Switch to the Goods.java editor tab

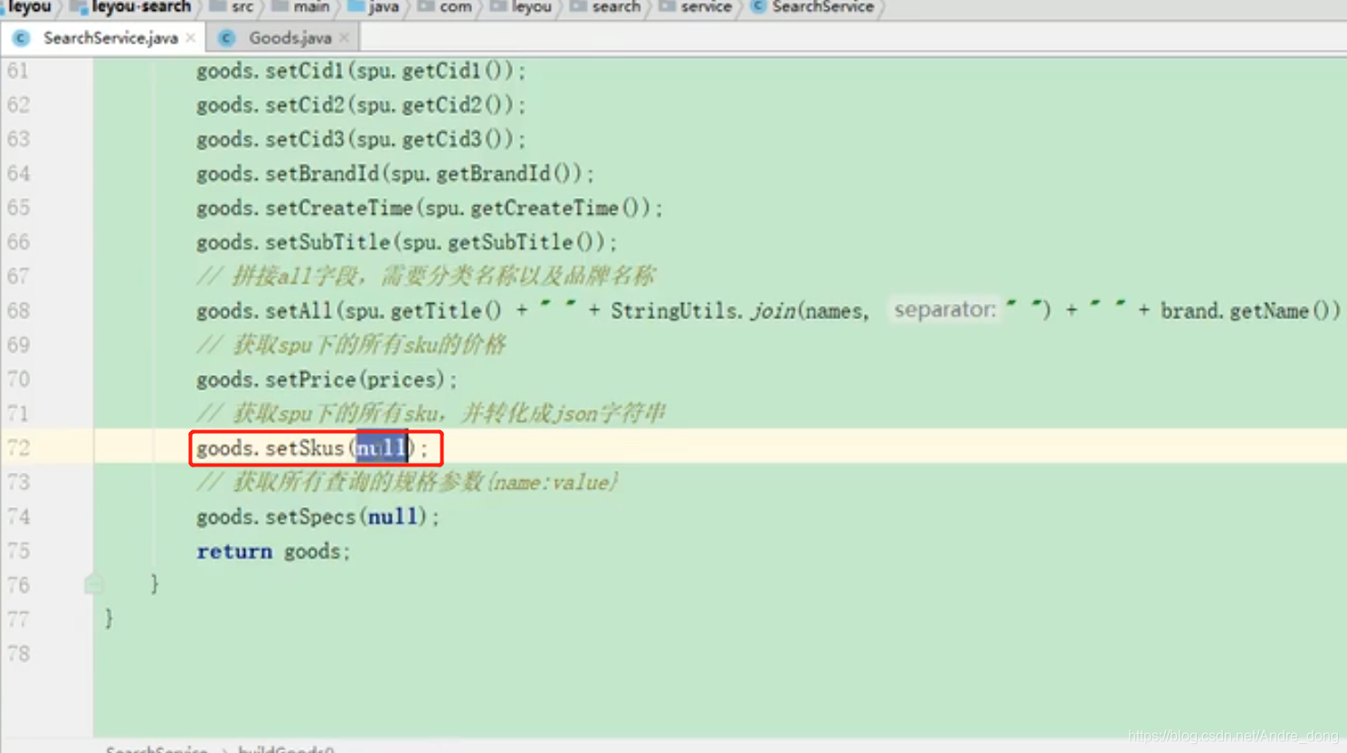tap(289, 38)
